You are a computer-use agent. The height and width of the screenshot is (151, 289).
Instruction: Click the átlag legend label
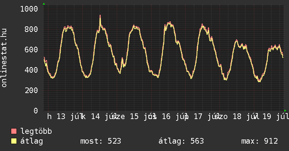pyautogui.click(x=32, y=141)
